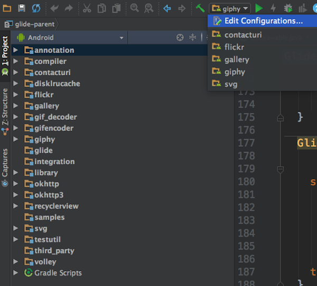The image size is (317, 286).
Task: Open the giphy run configuration dropdown
Action: [230, 8]
